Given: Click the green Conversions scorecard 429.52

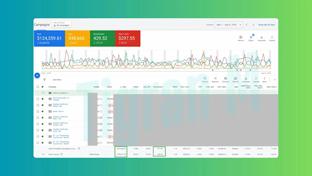Looking at the screenshot, I should point(102,39).
